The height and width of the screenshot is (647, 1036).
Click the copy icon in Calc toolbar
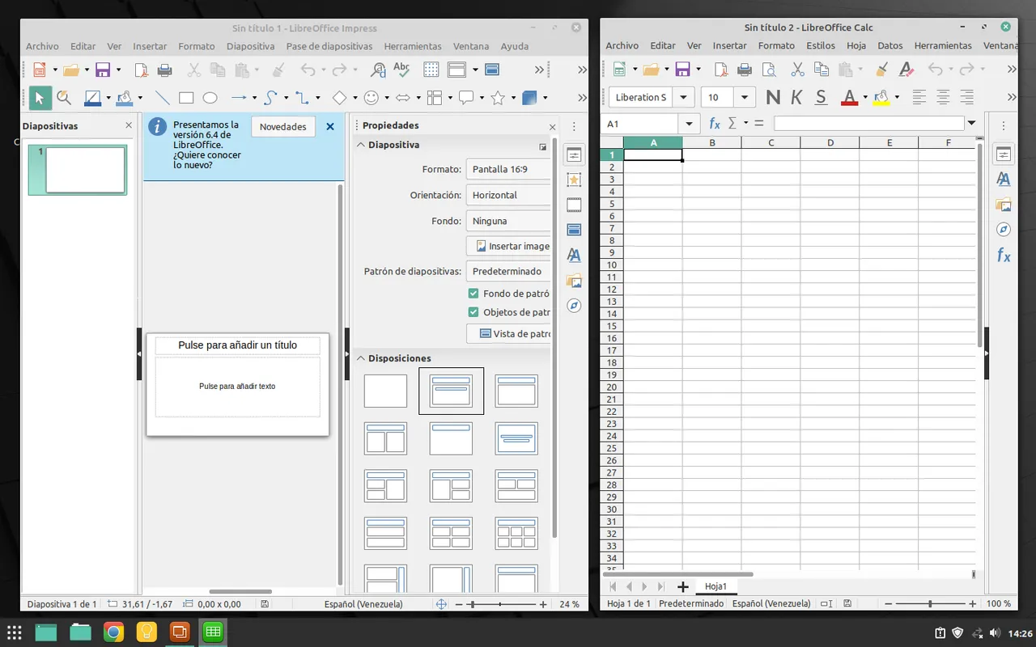(x=822, y=70)
